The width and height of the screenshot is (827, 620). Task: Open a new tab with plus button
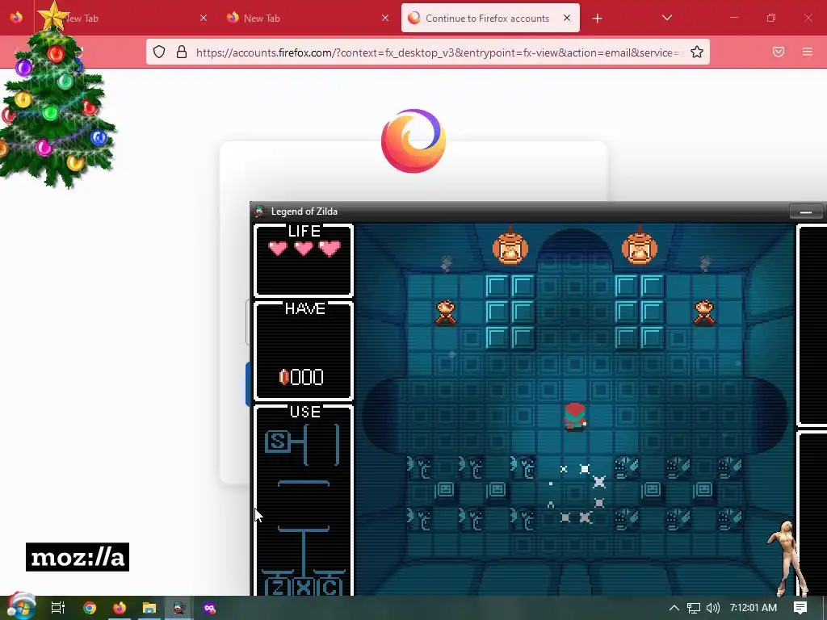coord(597,19)
